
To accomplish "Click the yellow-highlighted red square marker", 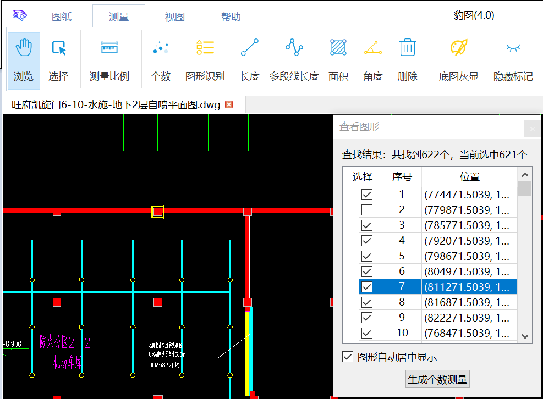I will tap(158, 212).
